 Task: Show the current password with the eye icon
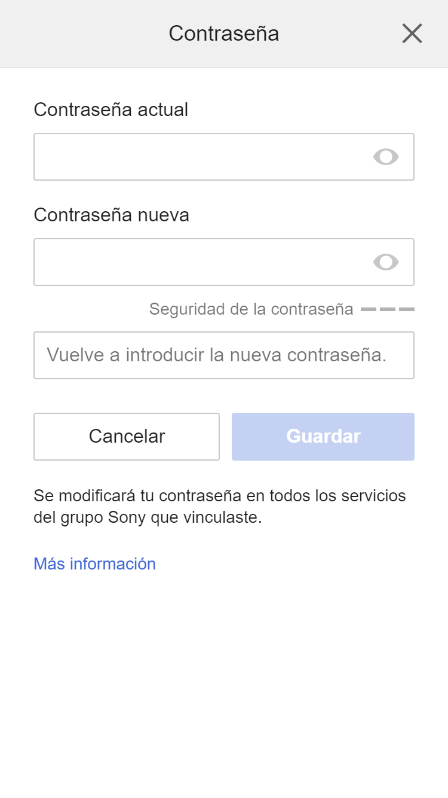386,157
